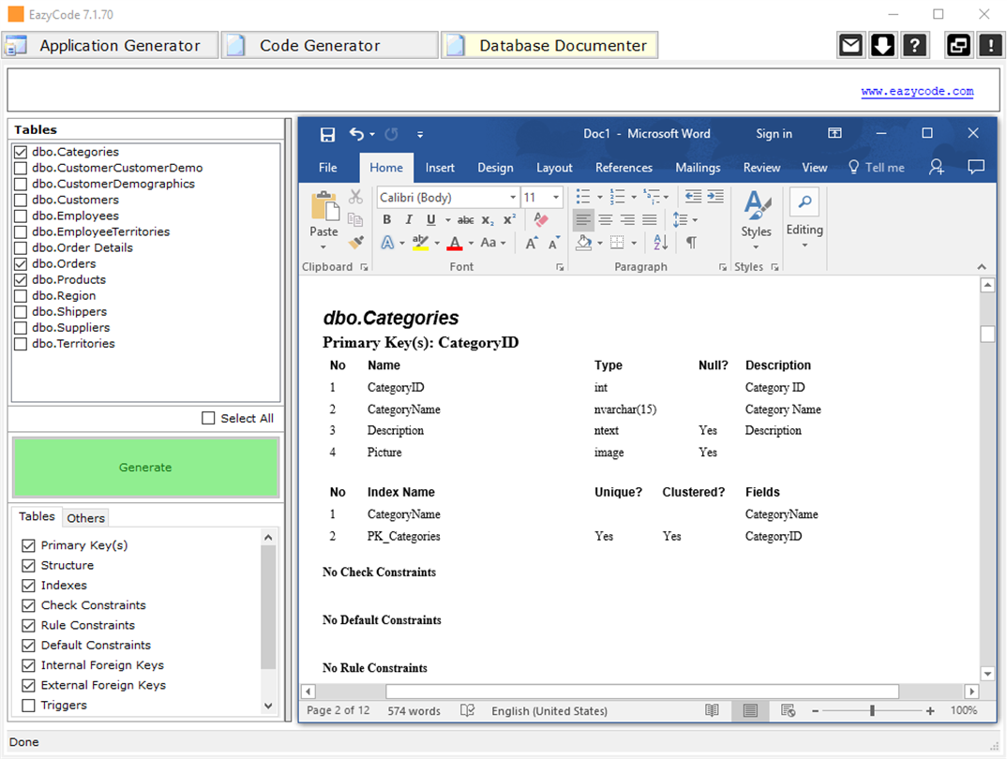The height and width of the screenshot is (759, 1007).
Task: Open the www.eazycode.com link
Action: click(917, 92)
